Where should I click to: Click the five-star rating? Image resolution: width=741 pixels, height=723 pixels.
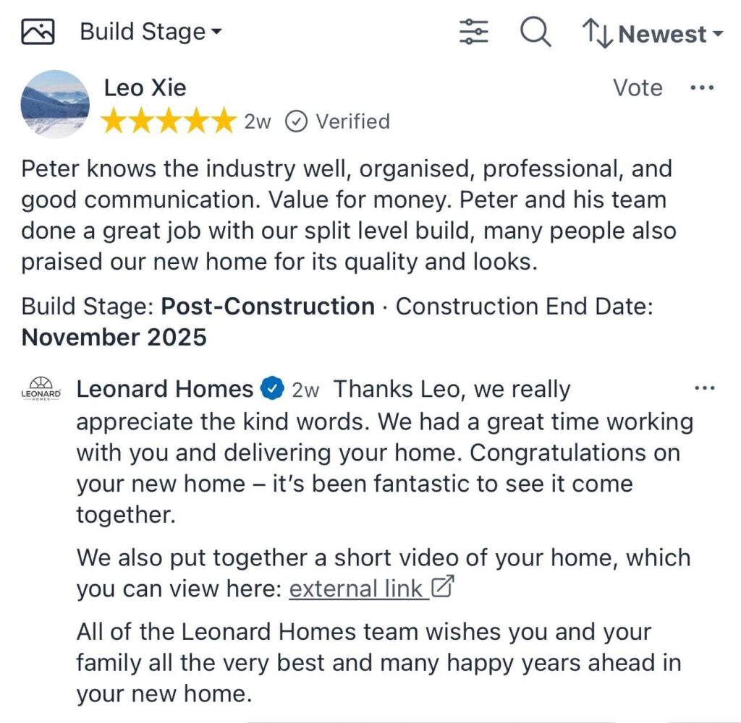(168, 121)
